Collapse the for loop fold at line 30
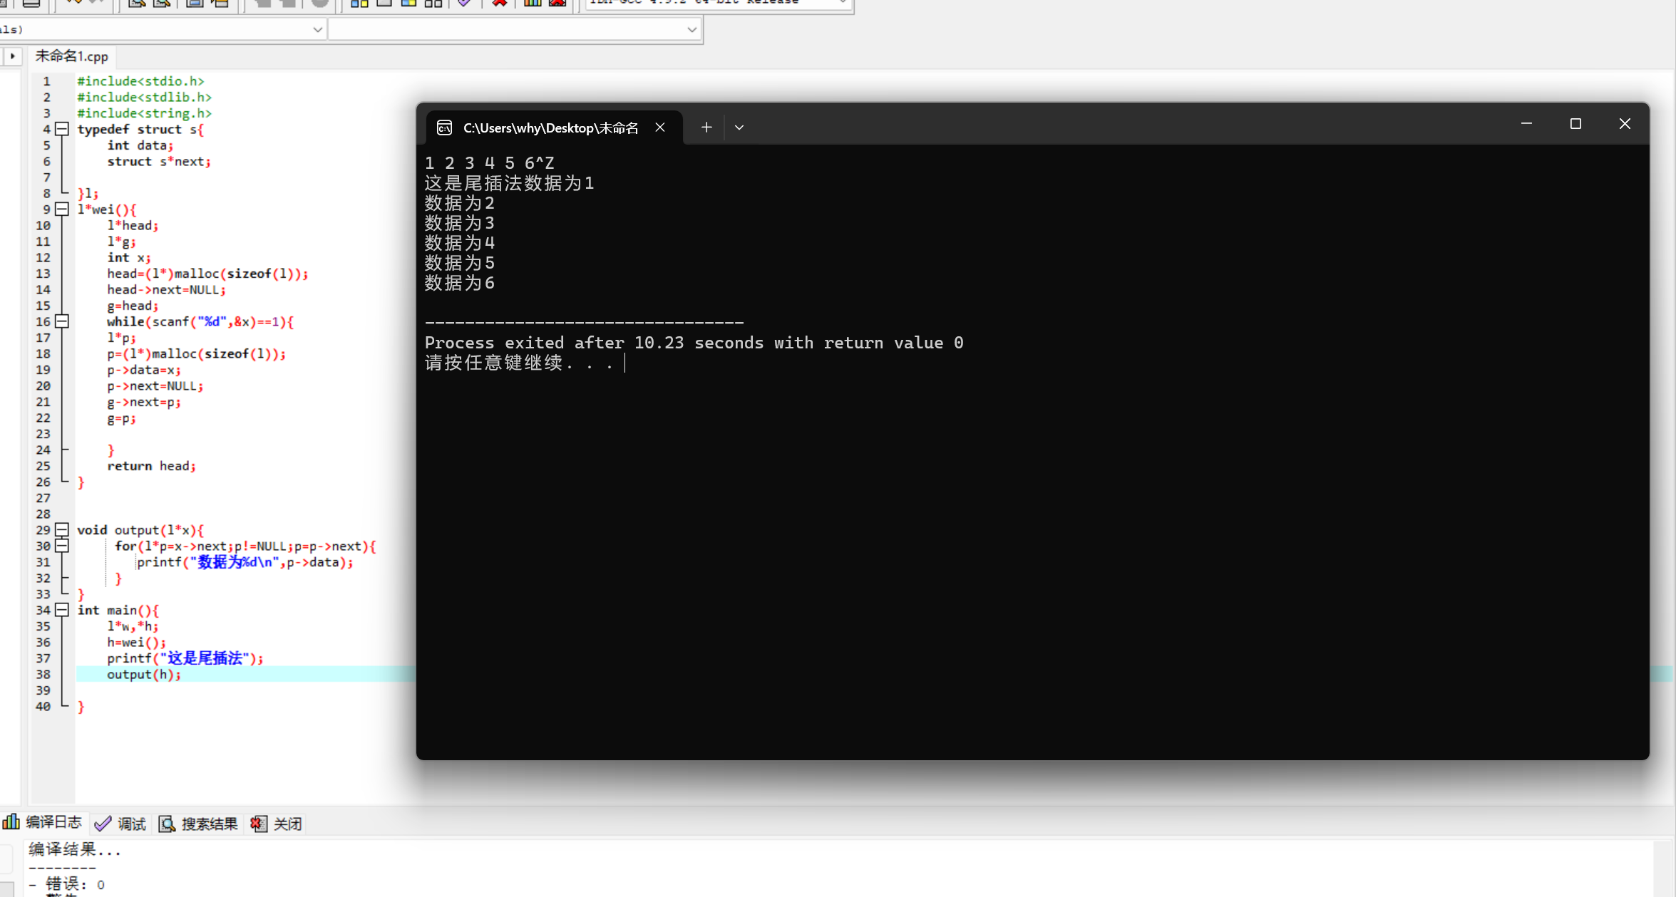This screenshot has width=1676, height=897. point(62,546)
